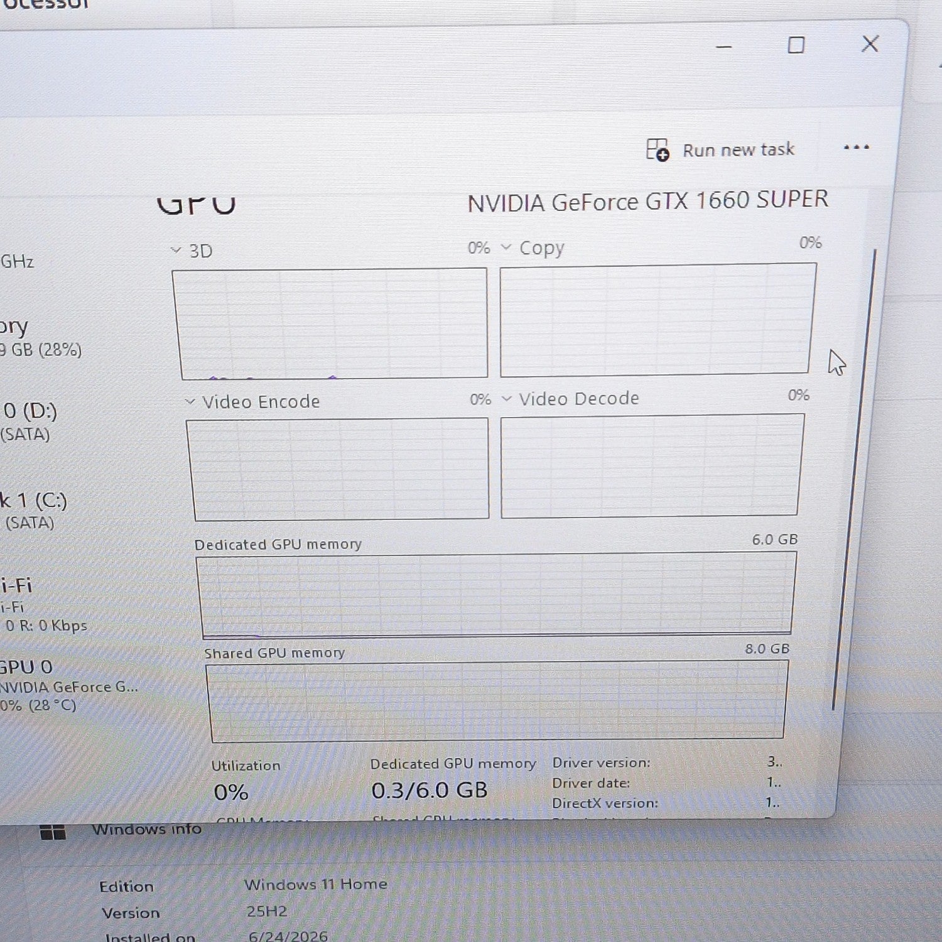Select the Memory entry in the sidebar
Image resolution: width=942 pixels, height=942 pixels.
(x=41, y=337)
